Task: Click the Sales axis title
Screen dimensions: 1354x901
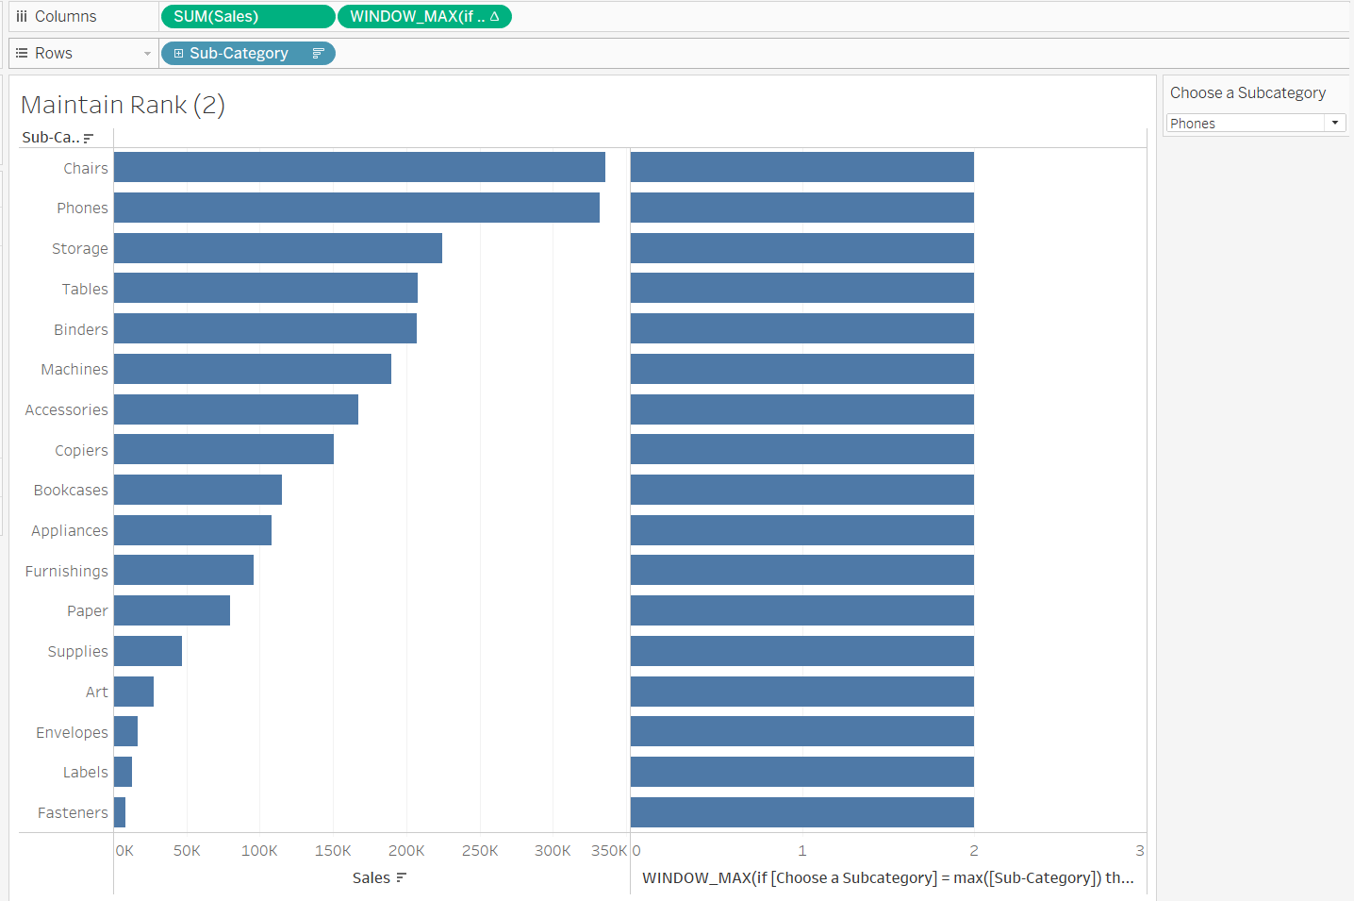Action: click(x=372, y=878)
